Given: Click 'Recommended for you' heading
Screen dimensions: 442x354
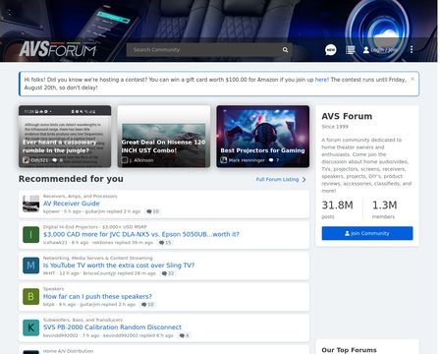Looking at the screenshot, I should [x=71, y=179].
